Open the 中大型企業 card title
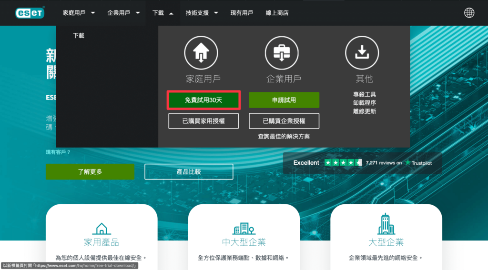The width and height of the screenshot is (488, 270). click(x=244, y=242)
